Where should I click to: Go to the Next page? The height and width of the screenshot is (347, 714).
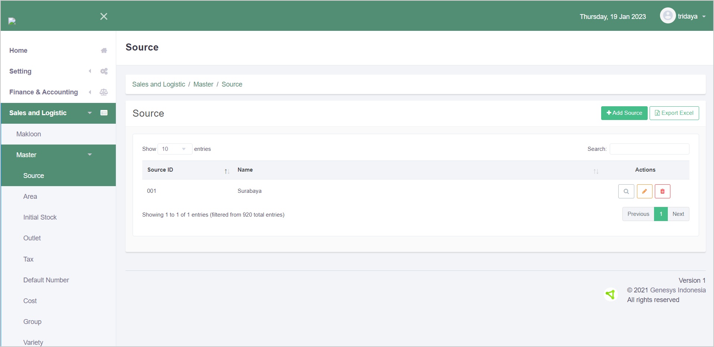[678, 214]
